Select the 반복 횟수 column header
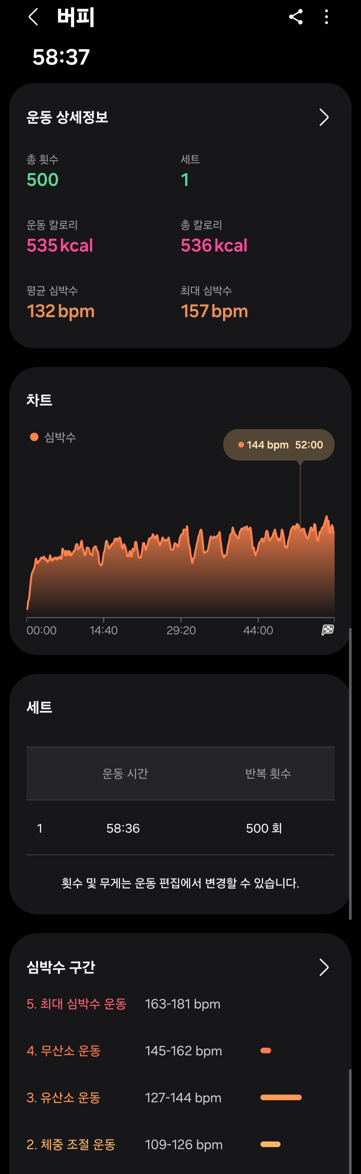The image size is (361, 1174). click(268, 773)
